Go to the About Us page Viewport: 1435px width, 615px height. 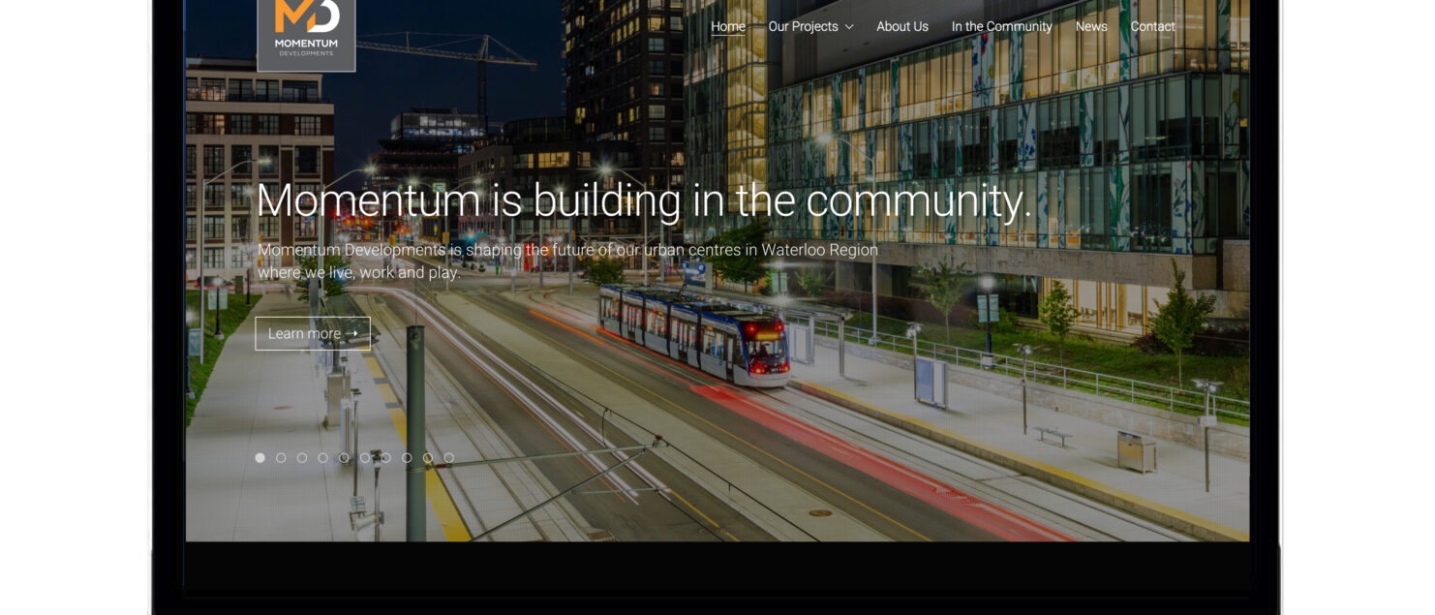pos(902,27)
